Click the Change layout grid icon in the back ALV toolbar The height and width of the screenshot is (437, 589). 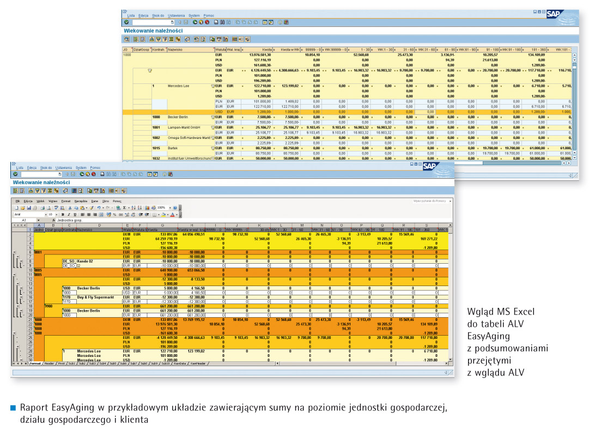(235, 39)
